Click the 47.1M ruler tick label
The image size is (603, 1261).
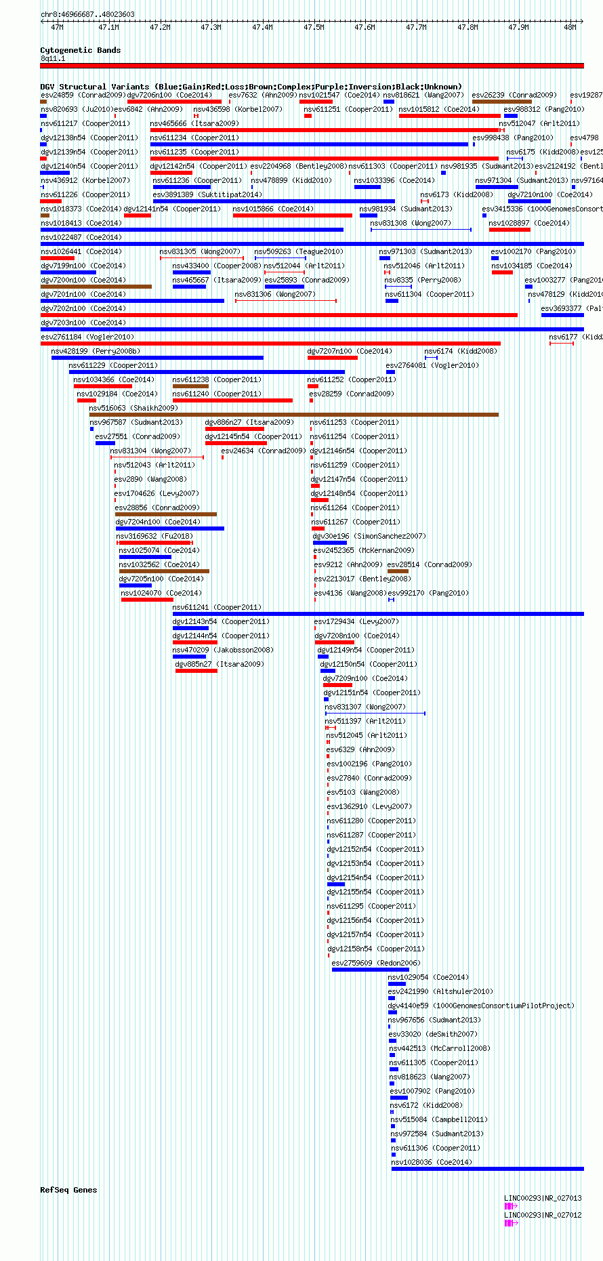(108, 27)
